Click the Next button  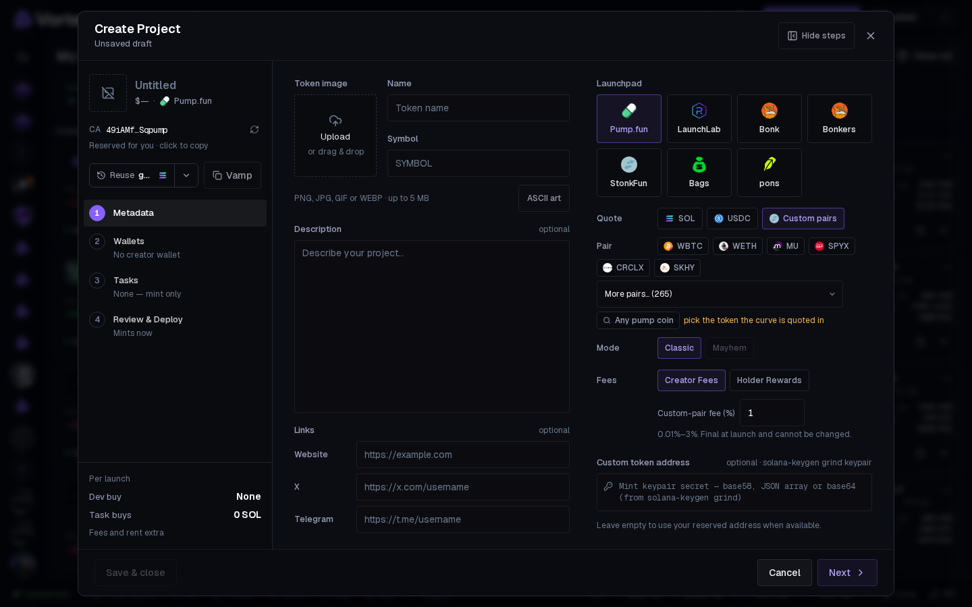click(x=847, y=573)
